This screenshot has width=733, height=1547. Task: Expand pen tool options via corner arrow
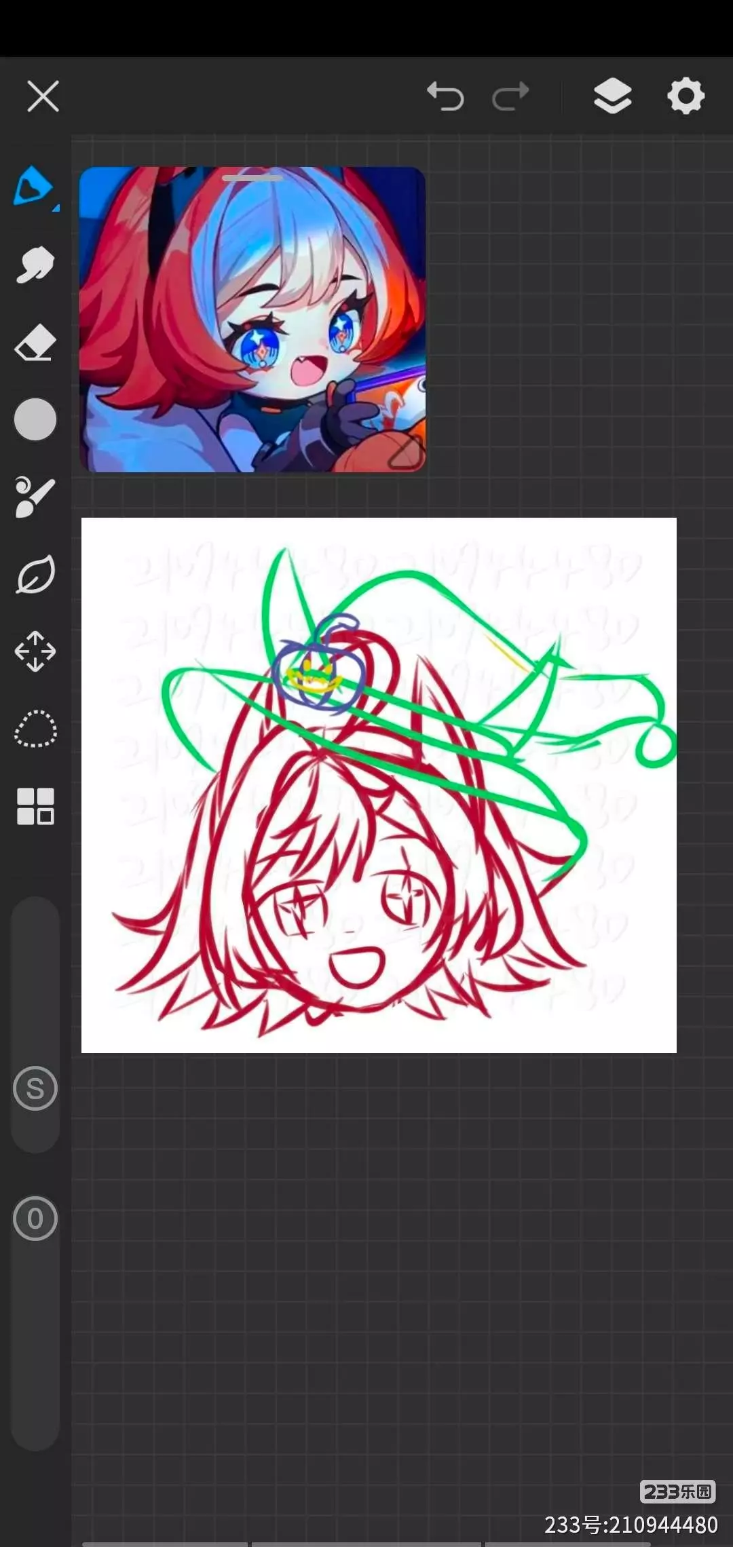tap(56, 208)
